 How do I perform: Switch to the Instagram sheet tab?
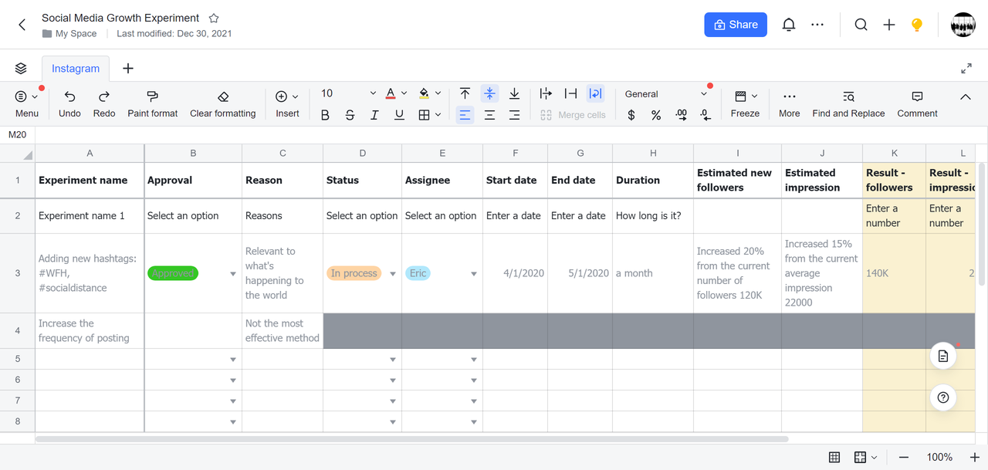pos(76,69)
